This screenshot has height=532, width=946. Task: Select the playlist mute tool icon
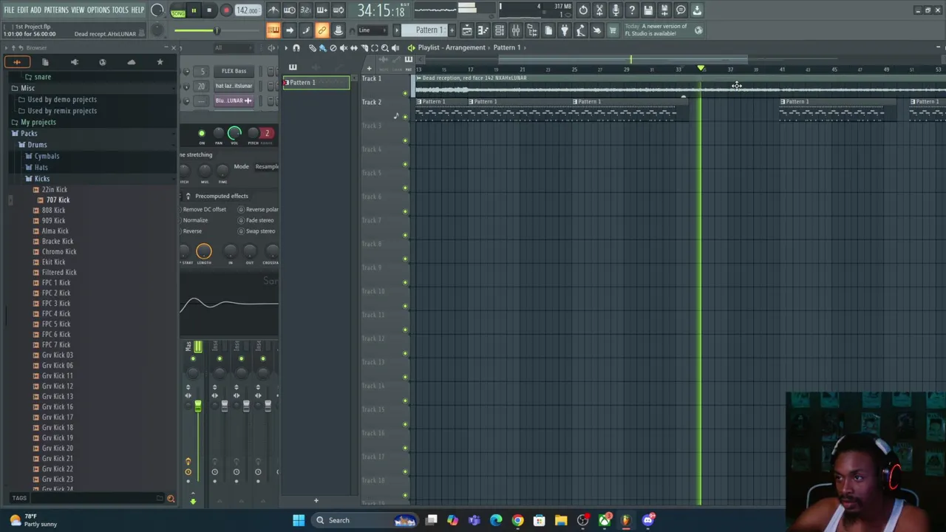(x=343, y=47)
